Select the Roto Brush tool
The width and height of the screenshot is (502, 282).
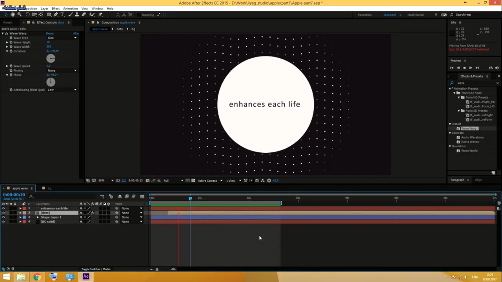pyautogui.click(x=92, y=14)
